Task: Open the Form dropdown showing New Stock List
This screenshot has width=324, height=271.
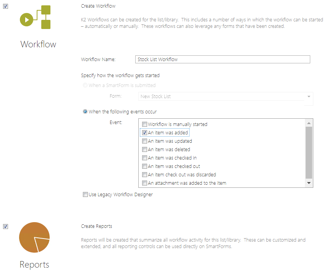Action: [225, 97]
